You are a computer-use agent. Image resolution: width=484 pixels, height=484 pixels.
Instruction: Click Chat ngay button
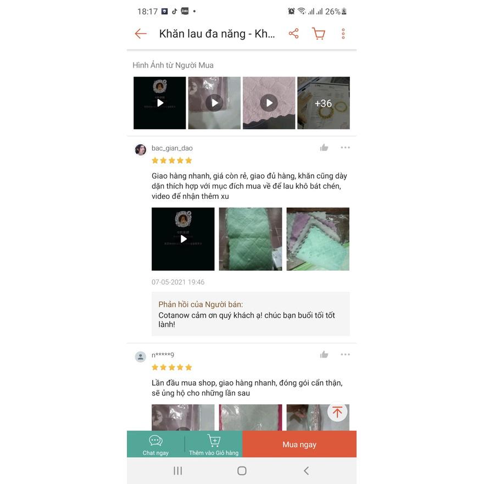coord(155,444)
